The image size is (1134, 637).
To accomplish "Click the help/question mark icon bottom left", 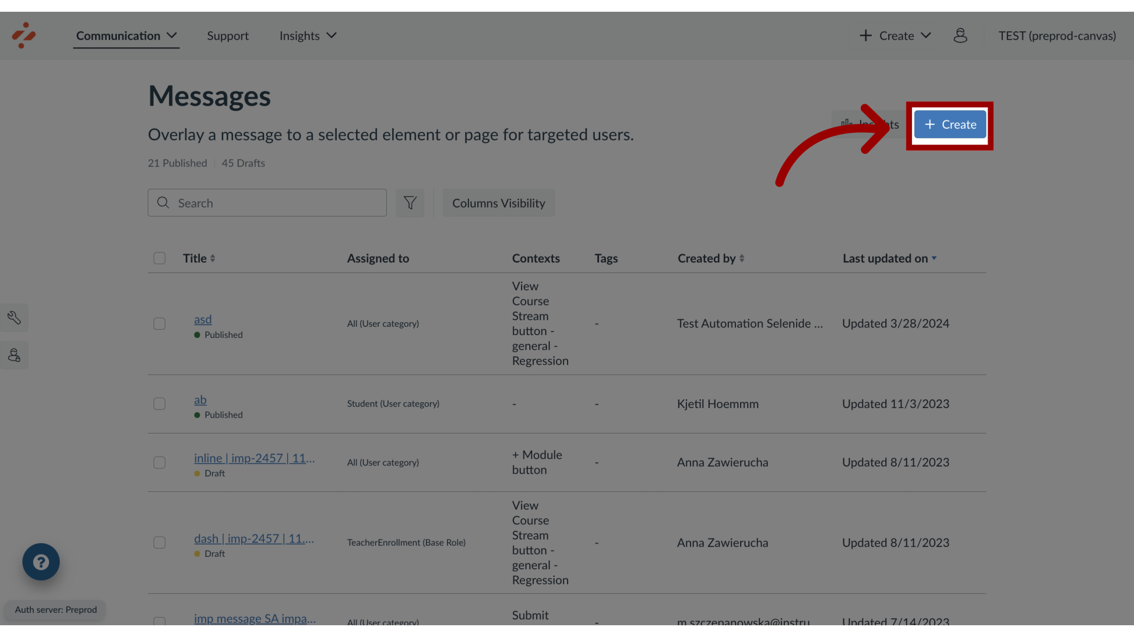I will click(x=41, y=562).
